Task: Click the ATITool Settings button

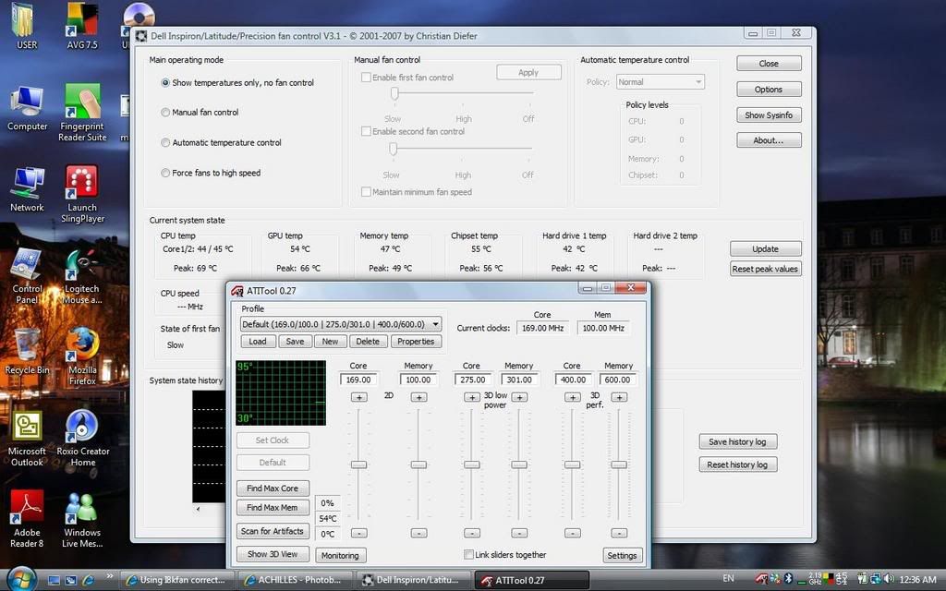Action: point(622,555)
